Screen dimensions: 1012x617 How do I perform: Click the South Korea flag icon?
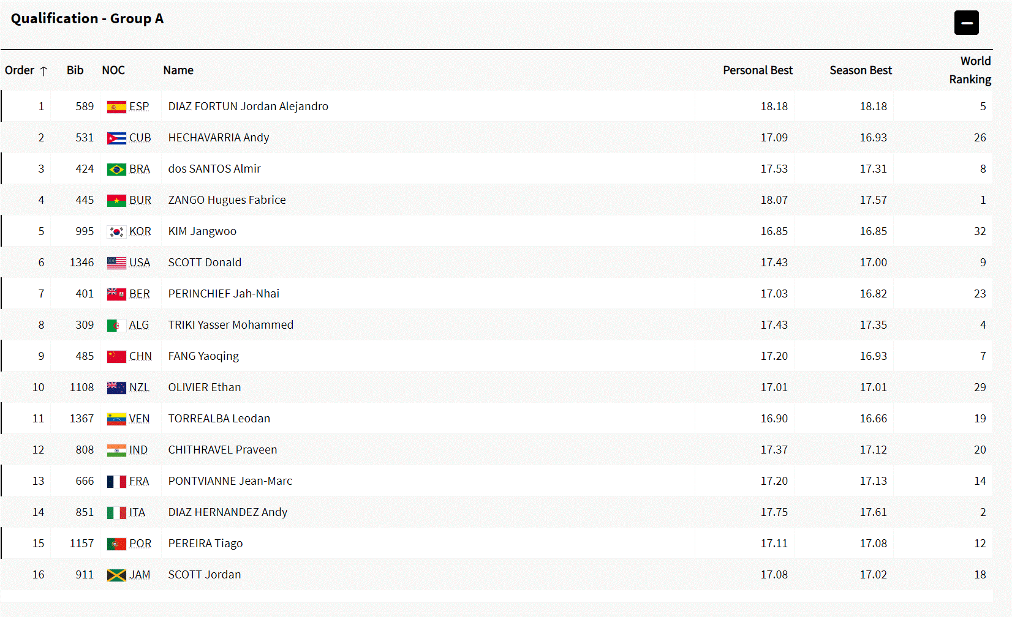(116, 232)
